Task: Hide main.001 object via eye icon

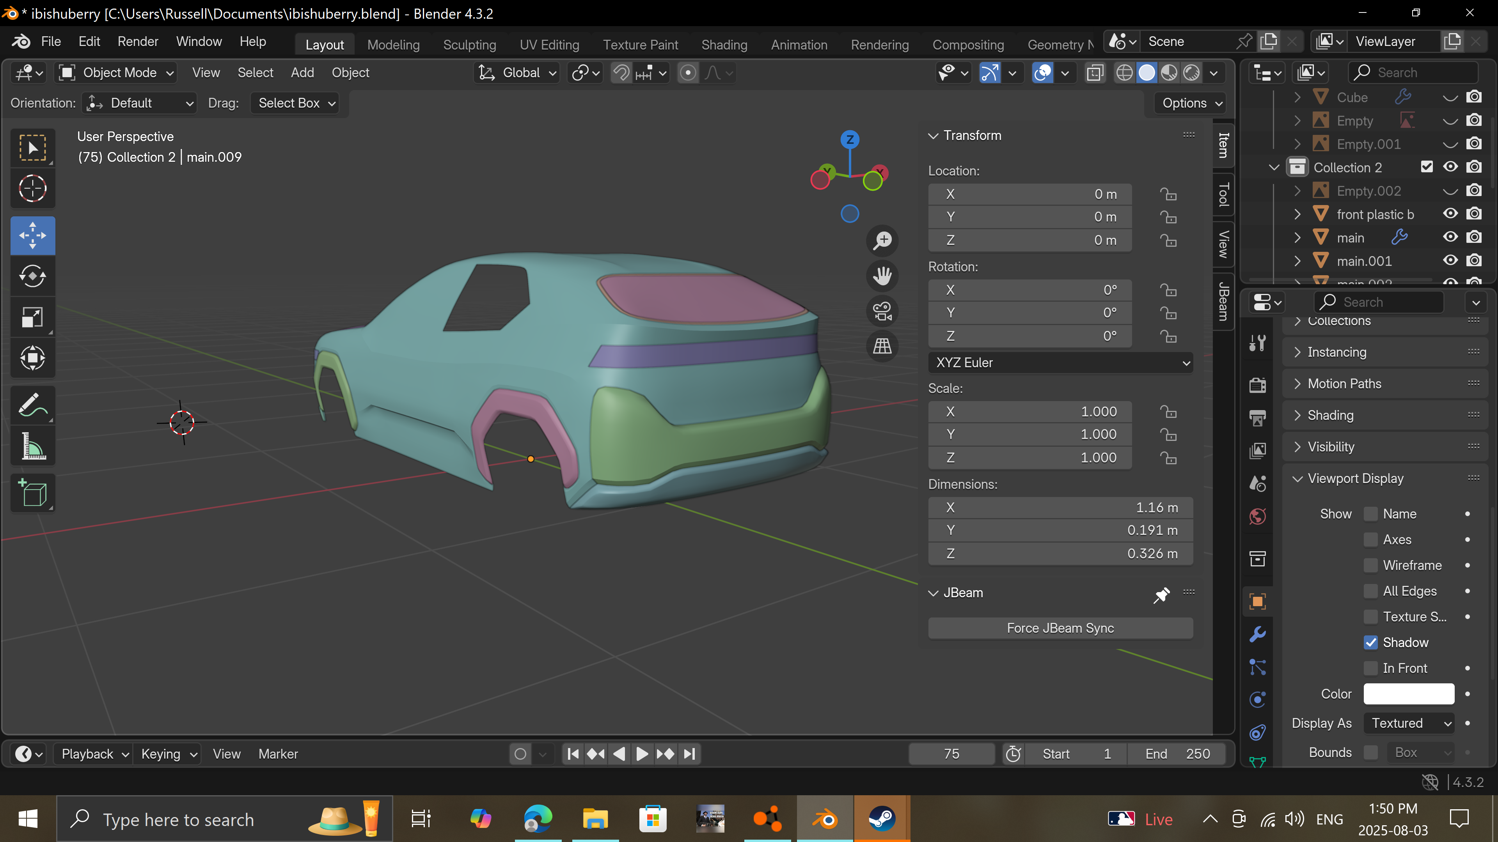Action: pyautogui.click(x=1450, y=261)
